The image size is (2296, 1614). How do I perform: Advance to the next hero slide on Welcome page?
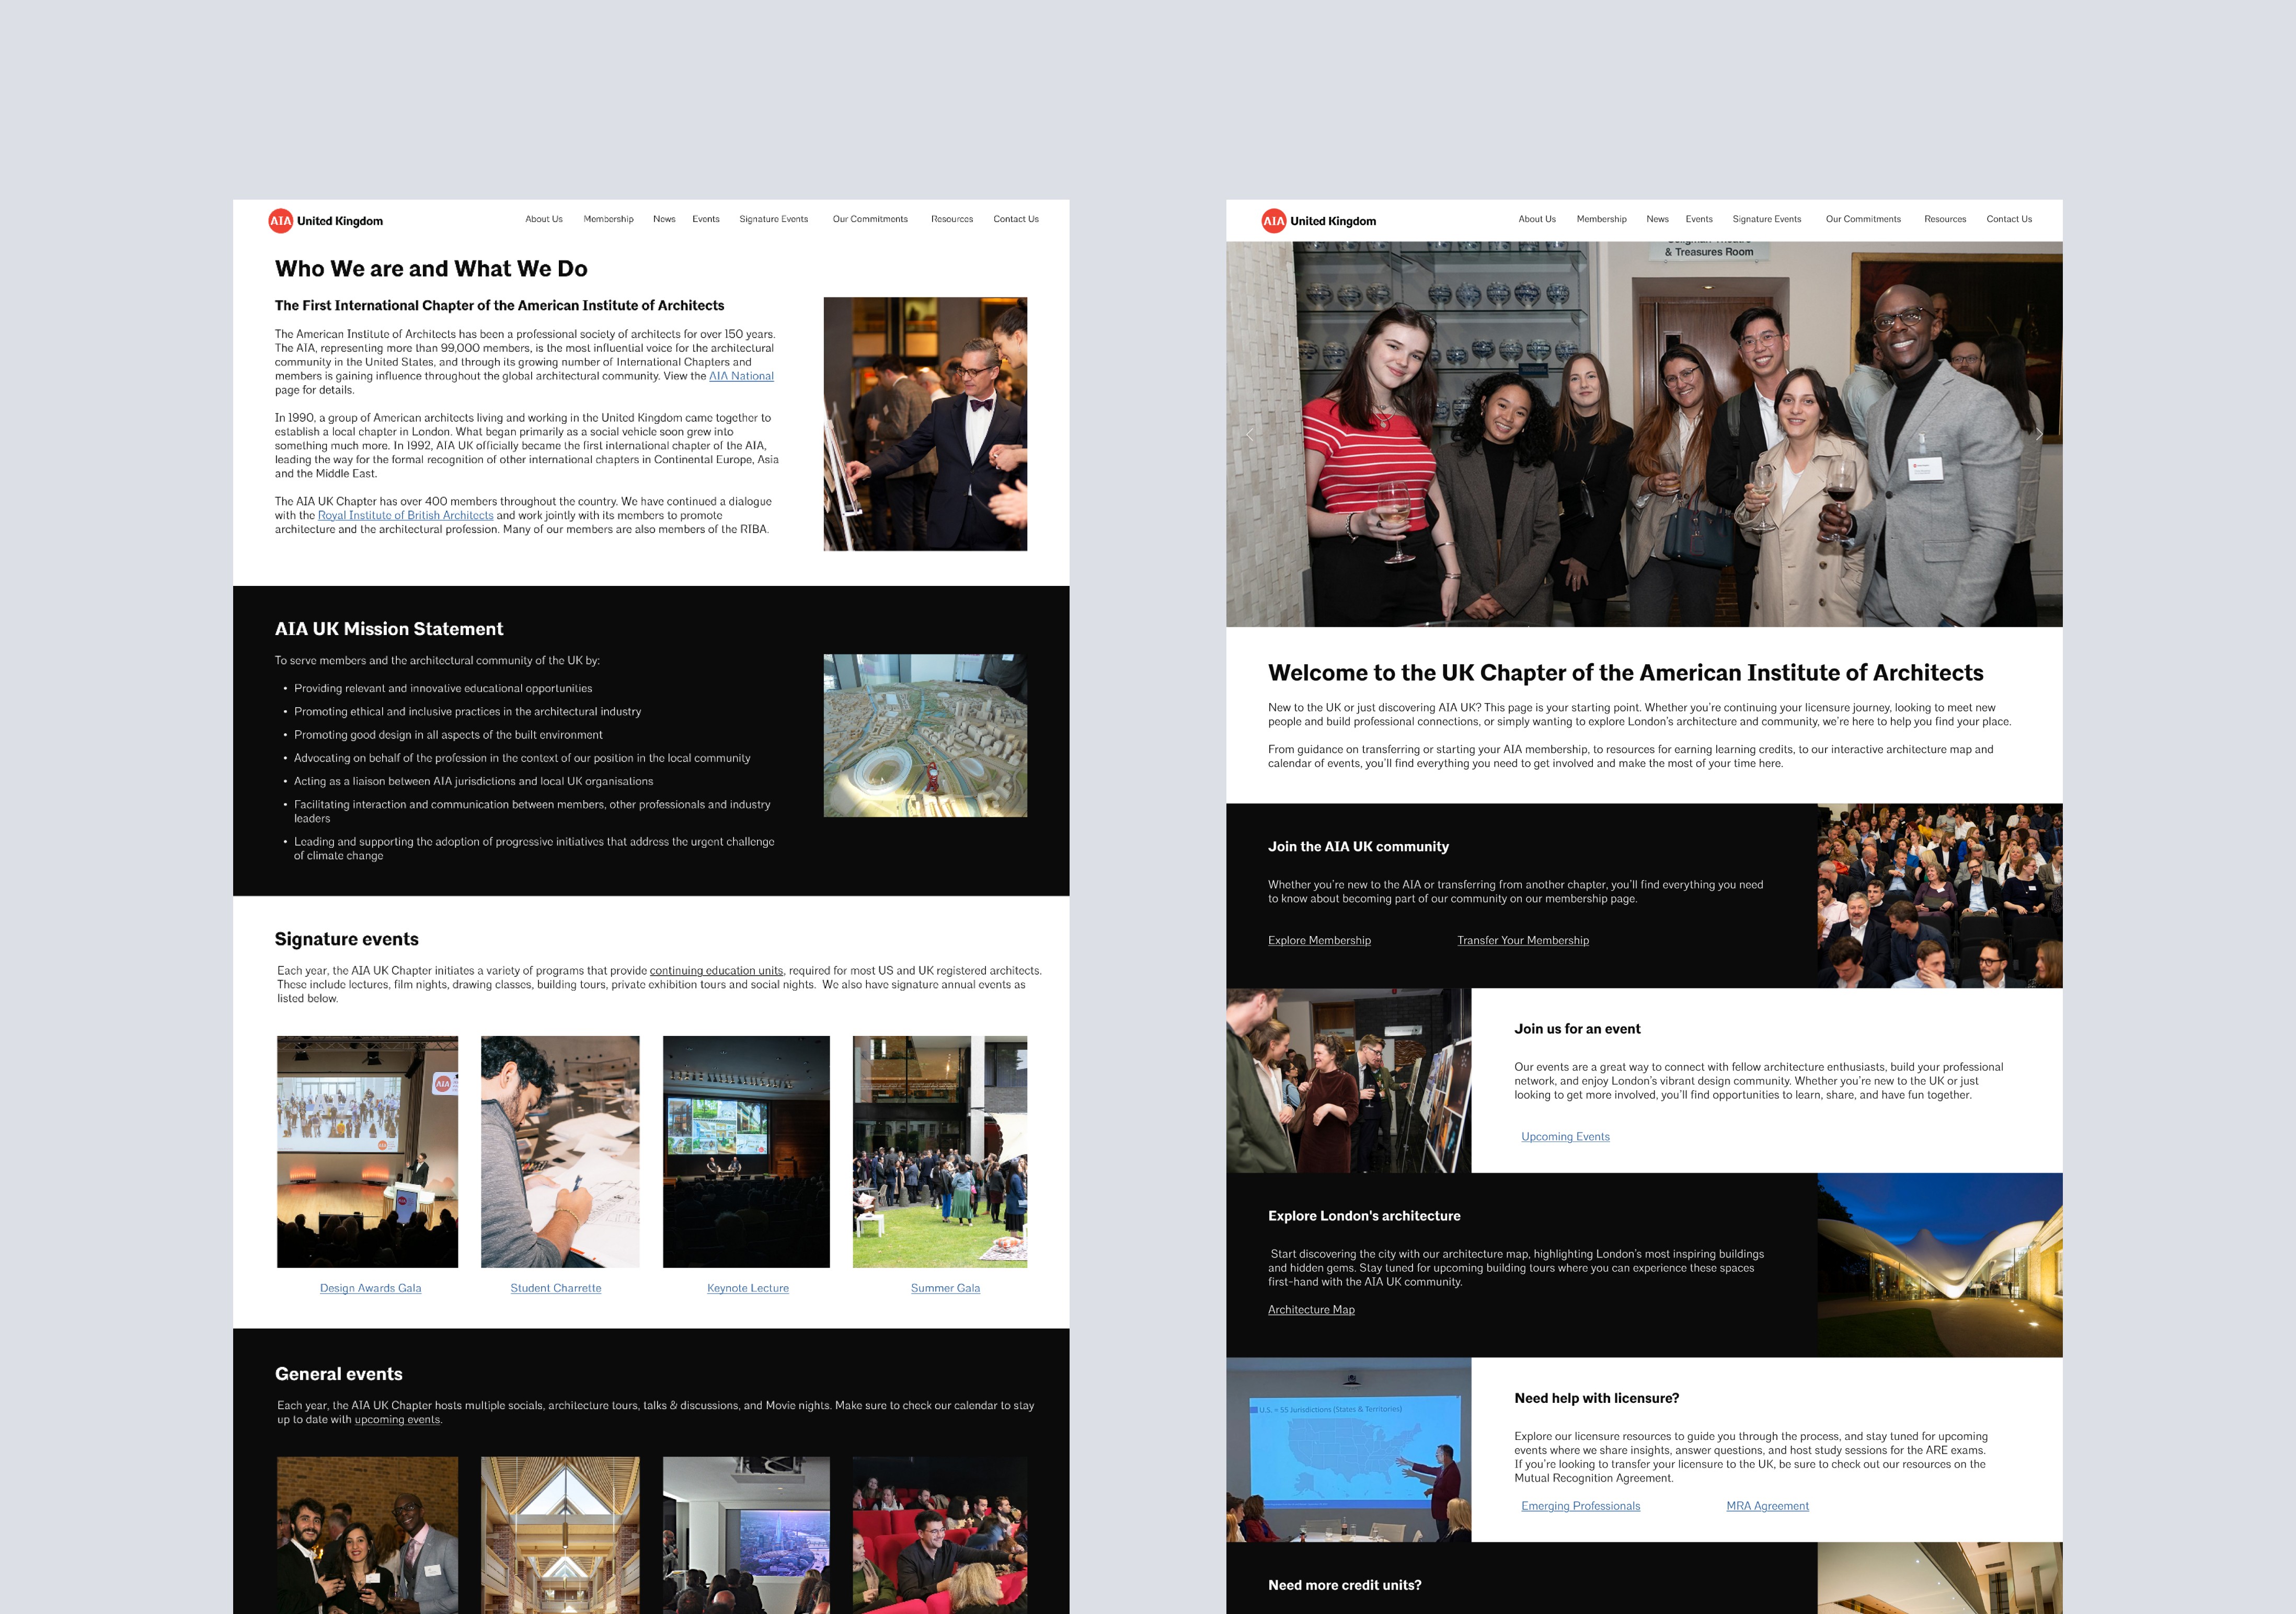click(x=2038, y=434)
